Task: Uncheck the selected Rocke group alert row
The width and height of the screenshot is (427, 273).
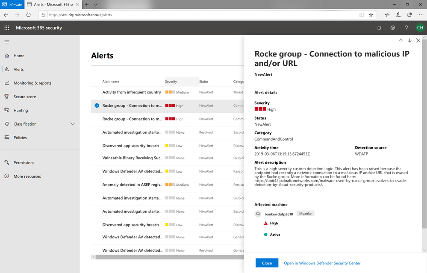Action: point(97,106)
